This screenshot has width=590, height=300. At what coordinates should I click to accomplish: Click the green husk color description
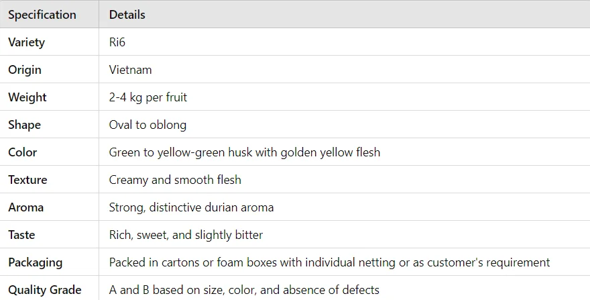[x=245, y=152]
